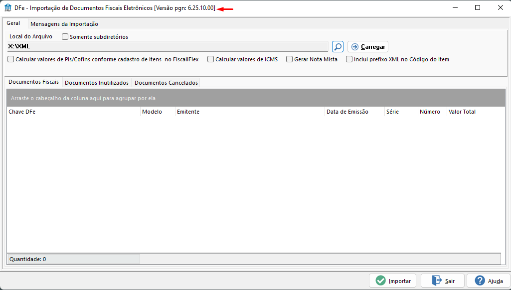This screenshot has height=290, width=511.
Task: Toggle Gerar Nota Mista
Action: (x=289, y=59)
